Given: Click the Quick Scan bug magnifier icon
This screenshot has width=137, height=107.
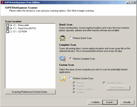Looking at the screenshot, I should 62,38.
